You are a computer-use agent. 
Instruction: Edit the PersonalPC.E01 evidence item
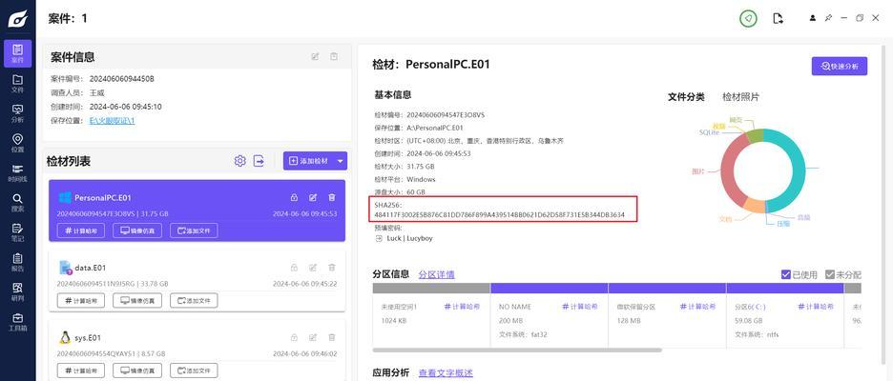313,197
